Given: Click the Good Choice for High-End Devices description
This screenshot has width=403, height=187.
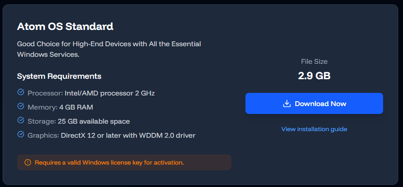Looking at the screenshot, I should tap(109, 49).
